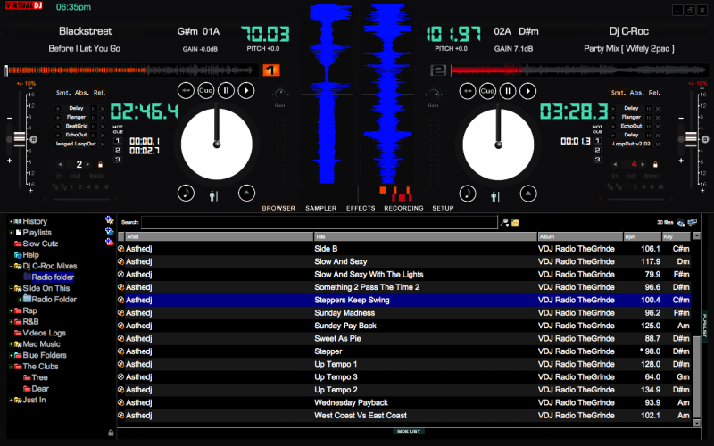Expand the History tree node
714x446 pixels.
pos(11,221)
